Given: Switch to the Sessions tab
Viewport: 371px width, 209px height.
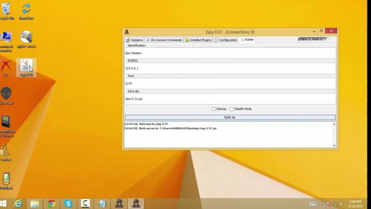Looking at the screenshot, I should pos(134,40).
